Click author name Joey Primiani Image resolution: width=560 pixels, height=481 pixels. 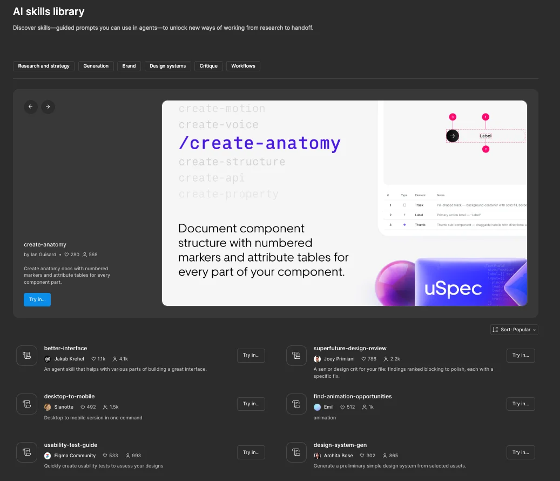(x=339, y=359)
